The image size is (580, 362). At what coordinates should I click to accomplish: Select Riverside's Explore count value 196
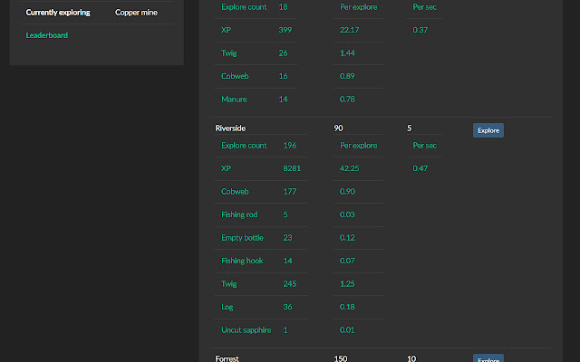[x=290, y=145]
